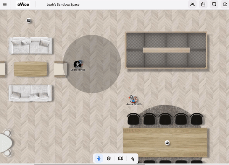Click the Leah_oVice name label
The width and height of the screenshot is (229, 165).
(78, 70)
